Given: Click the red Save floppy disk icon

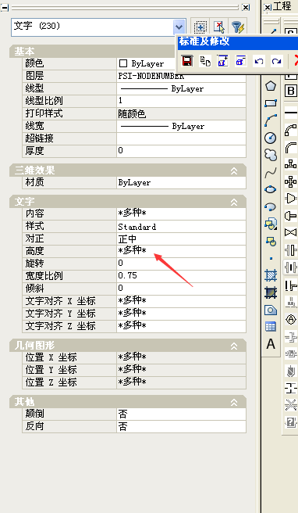Looking at the screenshot, I should click(187, 61).
